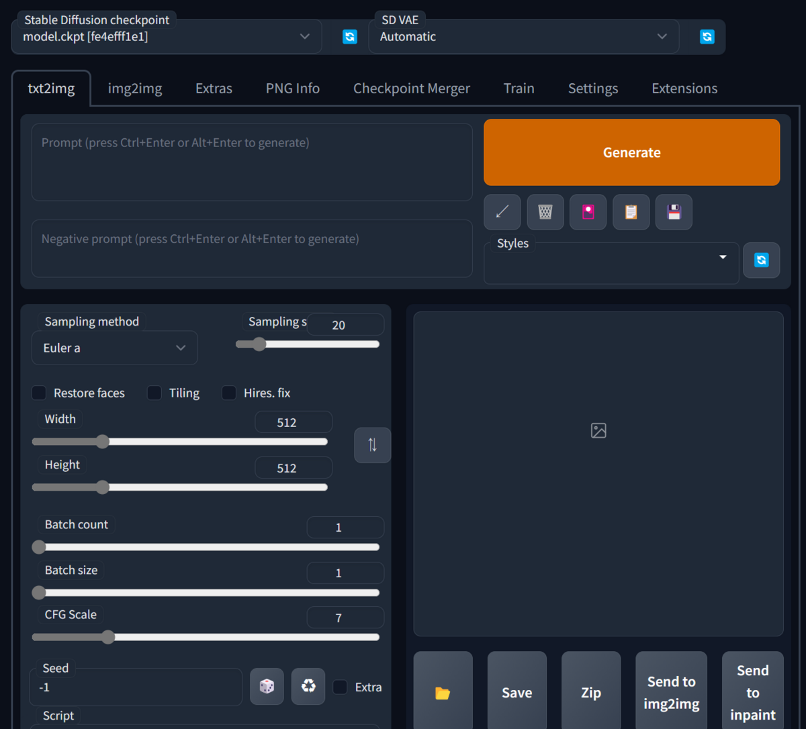The image size is (806, 729).
Task: Switch to the txt2img tab
Action: click(x=51, y=88)
